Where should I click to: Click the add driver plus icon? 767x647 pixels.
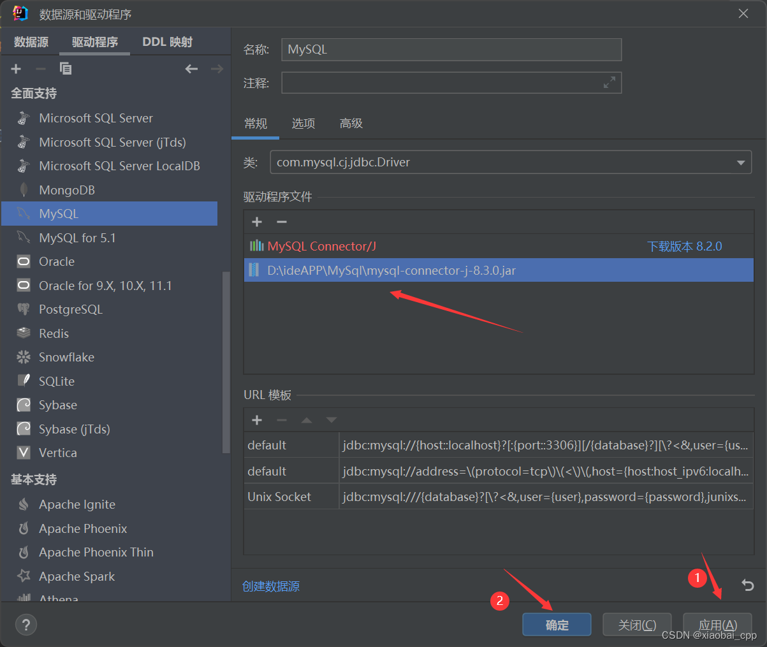[x=16, y=69]
